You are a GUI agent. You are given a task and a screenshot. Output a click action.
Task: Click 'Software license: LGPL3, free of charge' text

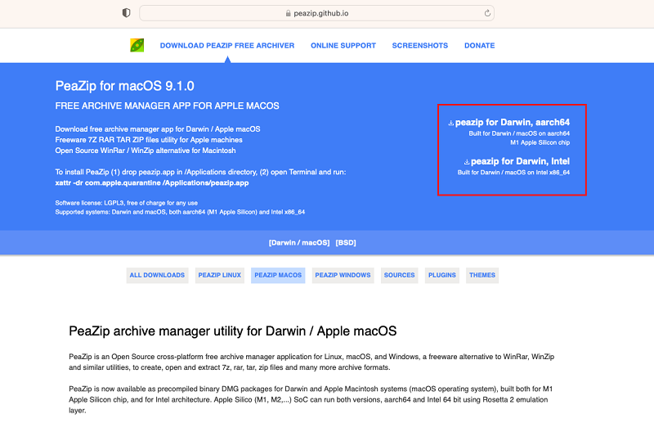pos(127,203)
